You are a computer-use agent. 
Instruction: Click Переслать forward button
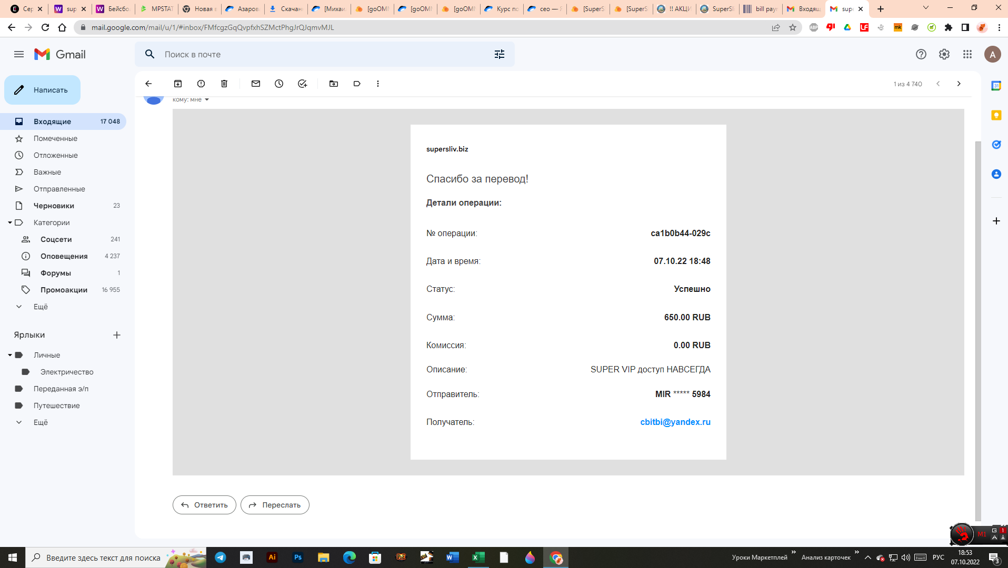point(275,505)
